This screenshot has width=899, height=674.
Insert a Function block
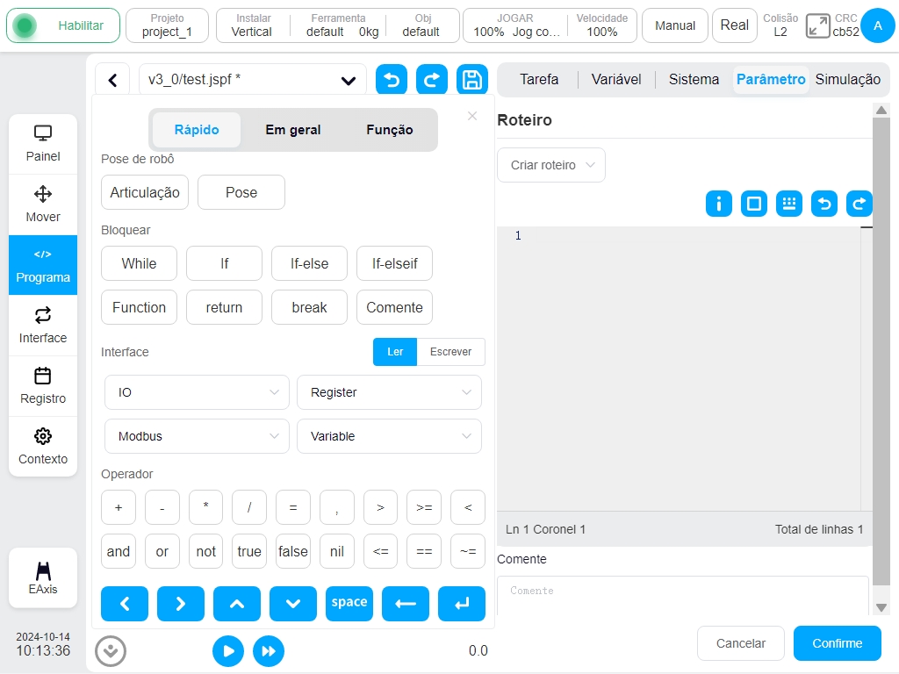tap(140, 308)
